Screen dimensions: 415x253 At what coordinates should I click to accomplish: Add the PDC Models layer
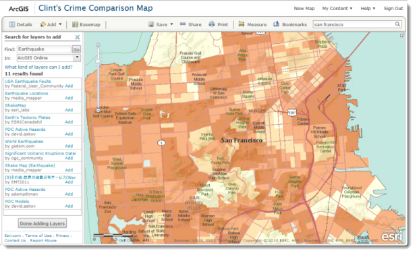pyautogui.click(x=69, y=206)
